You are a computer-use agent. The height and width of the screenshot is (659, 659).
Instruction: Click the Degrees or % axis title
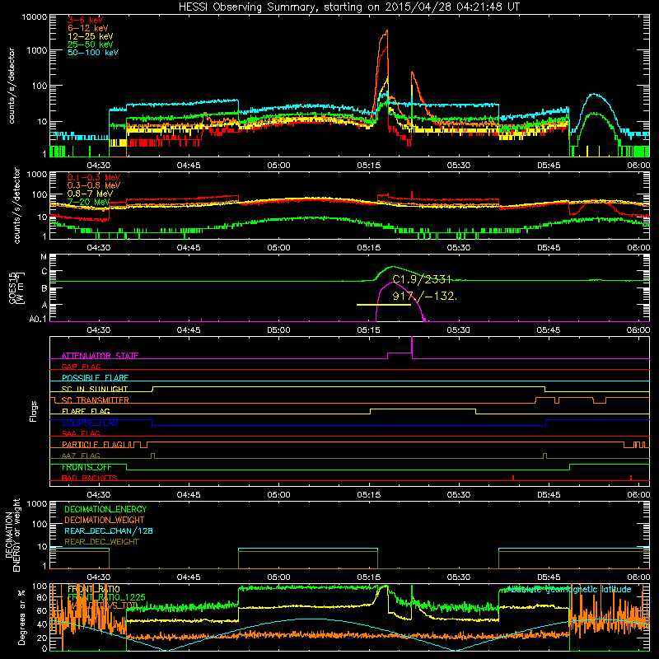coord(22,617)
